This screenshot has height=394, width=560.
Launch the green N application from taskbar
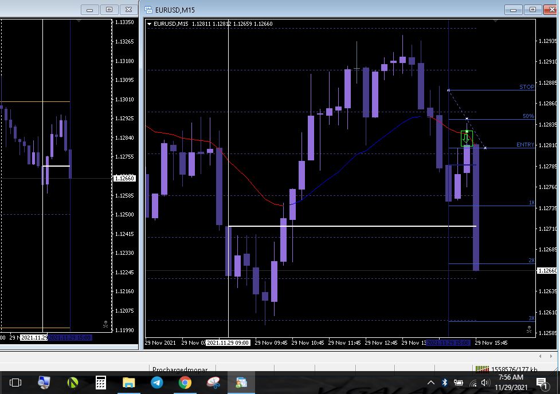pyautogui.click(x=72, y=383)
